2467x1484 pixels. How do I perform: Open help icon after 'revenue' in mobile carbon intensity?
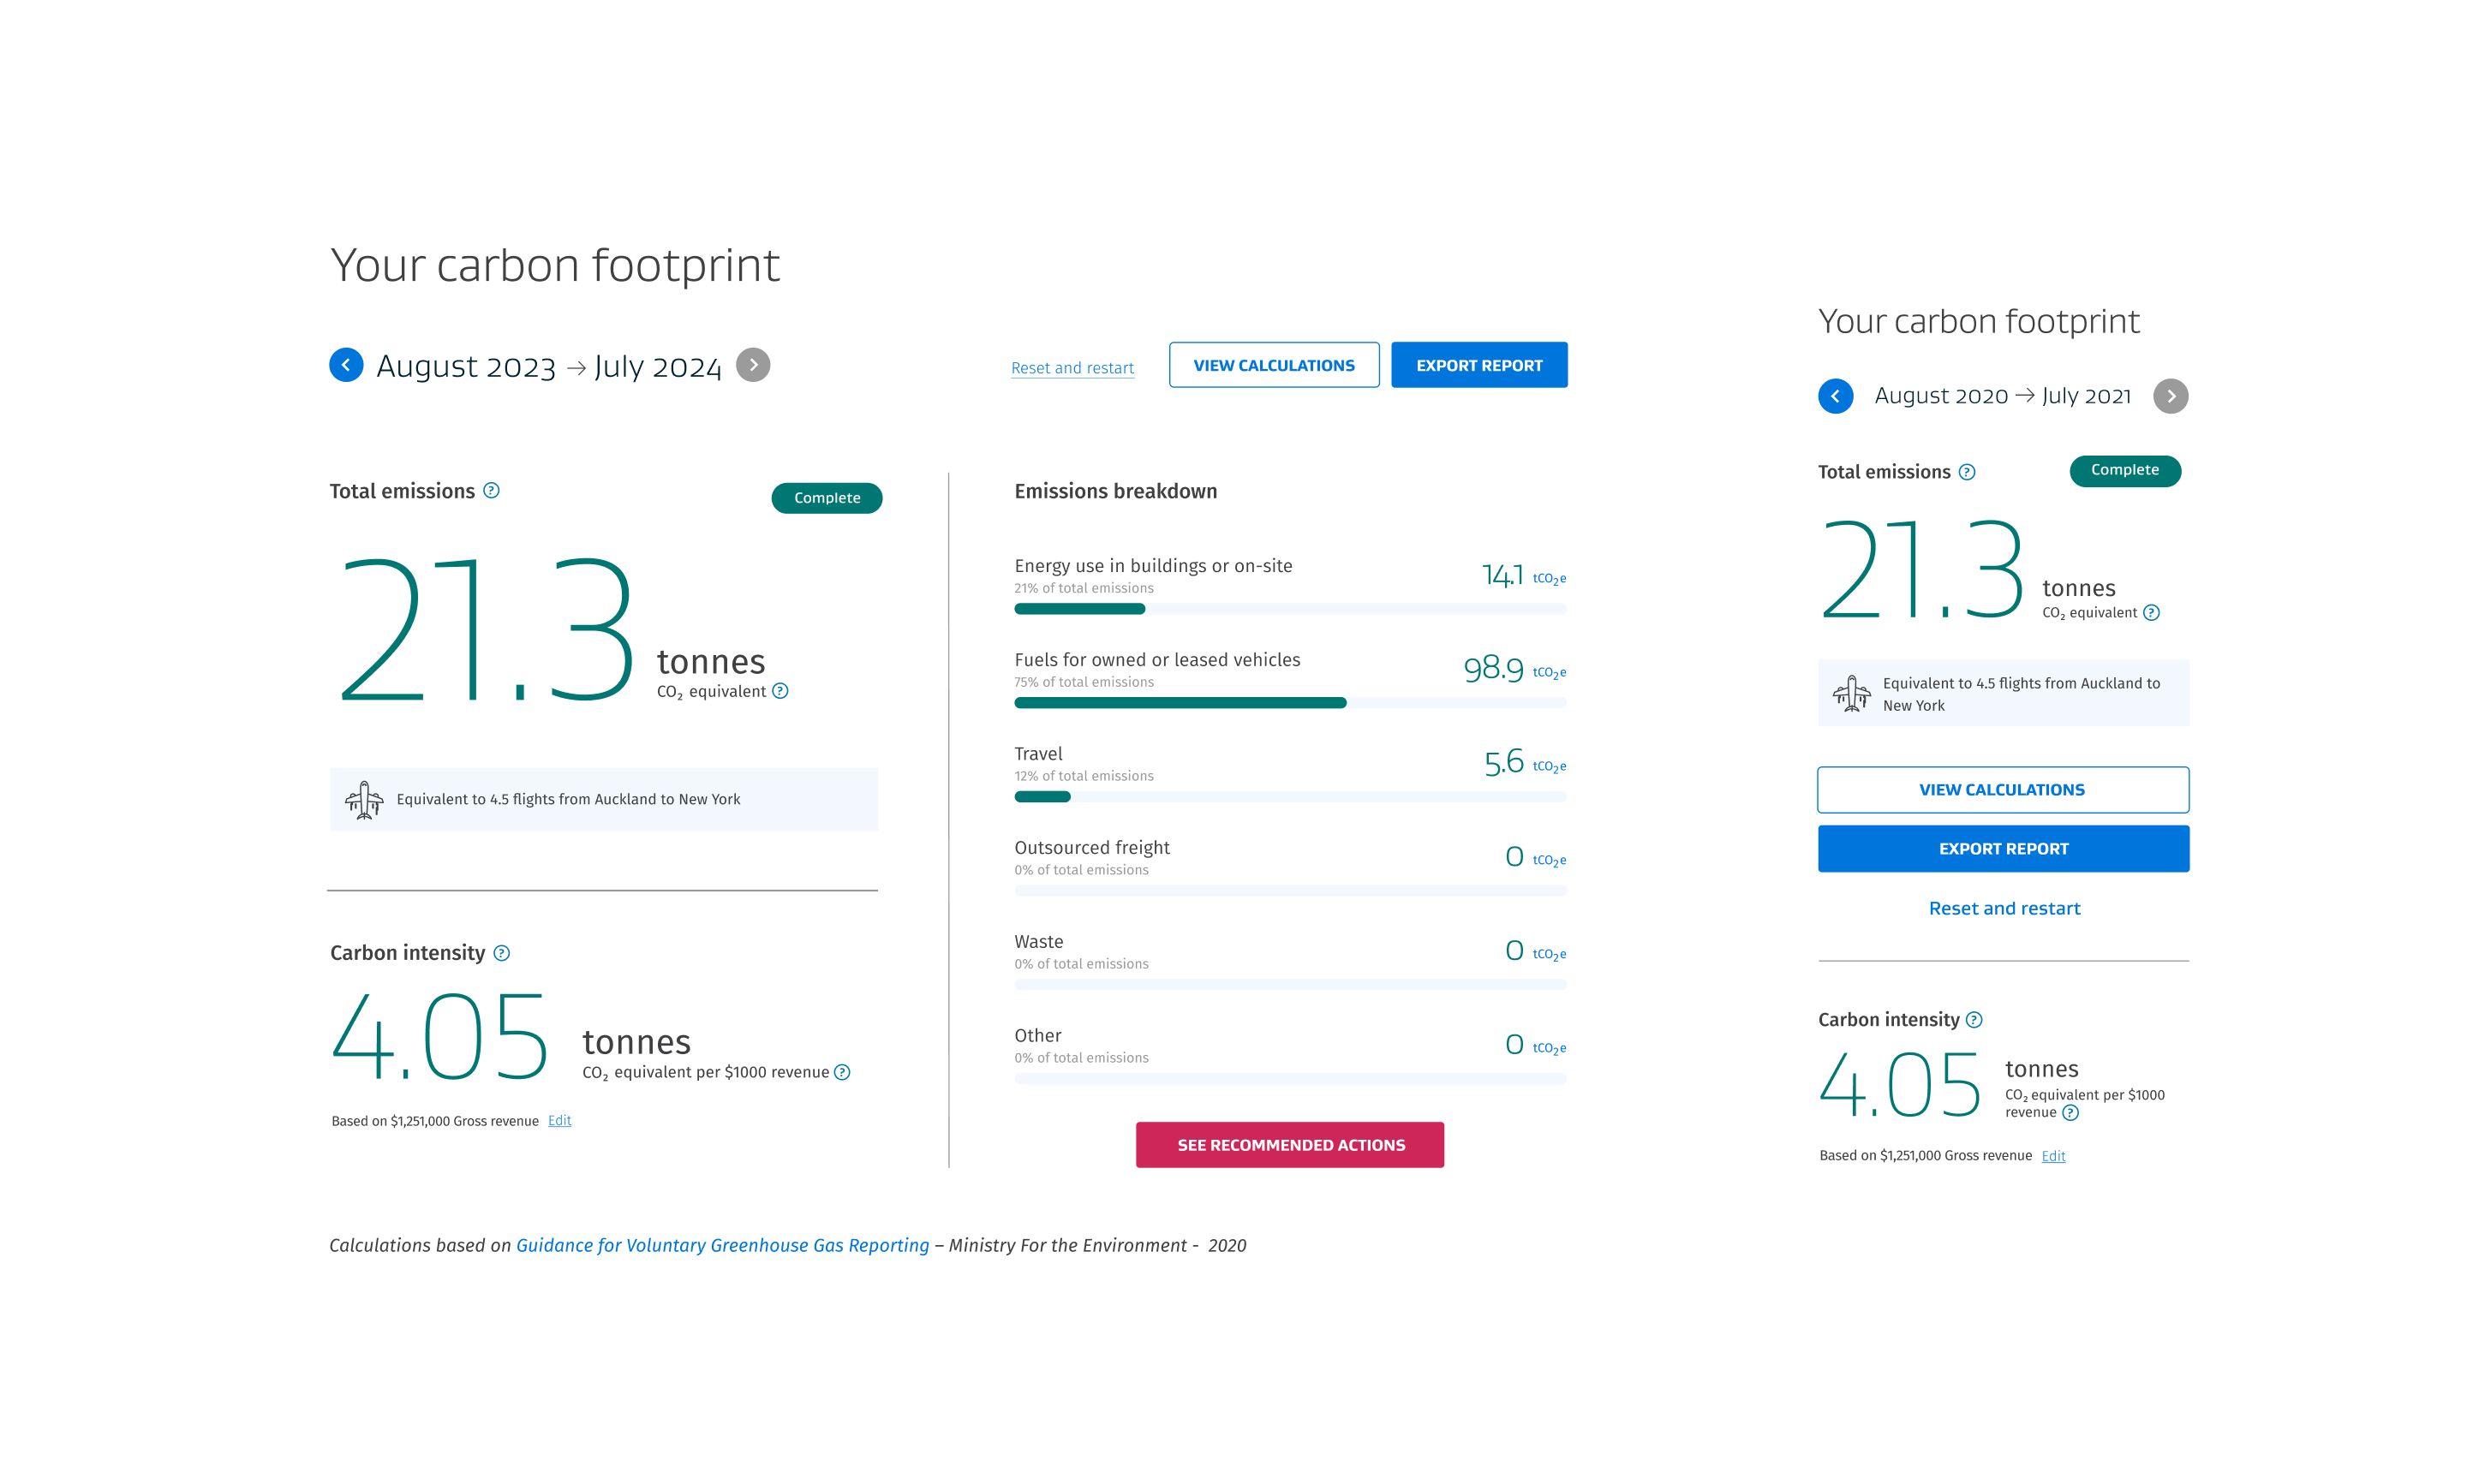tap(2070, 1113)
